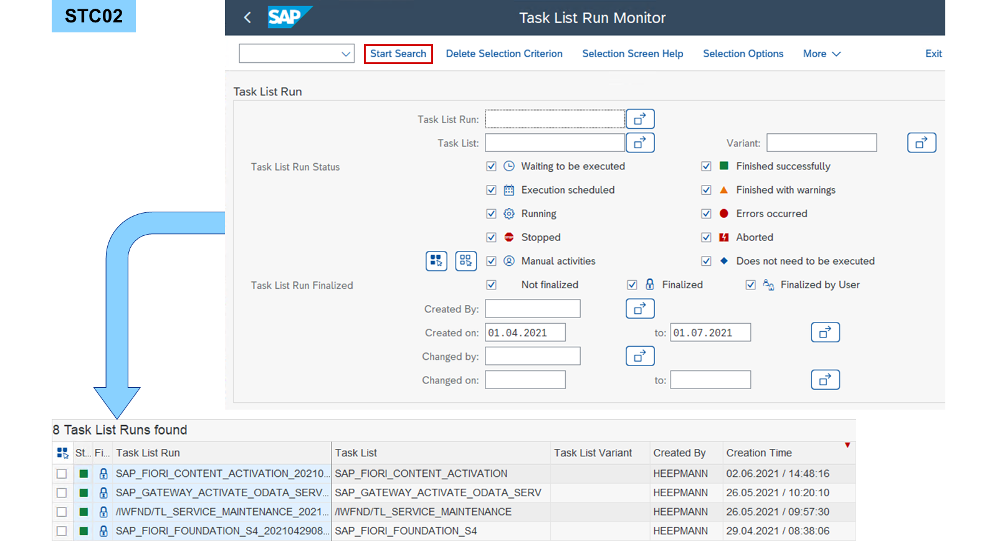The image size is (997, 541).
Task: Expand the More menu
Action: click(822, 54)
